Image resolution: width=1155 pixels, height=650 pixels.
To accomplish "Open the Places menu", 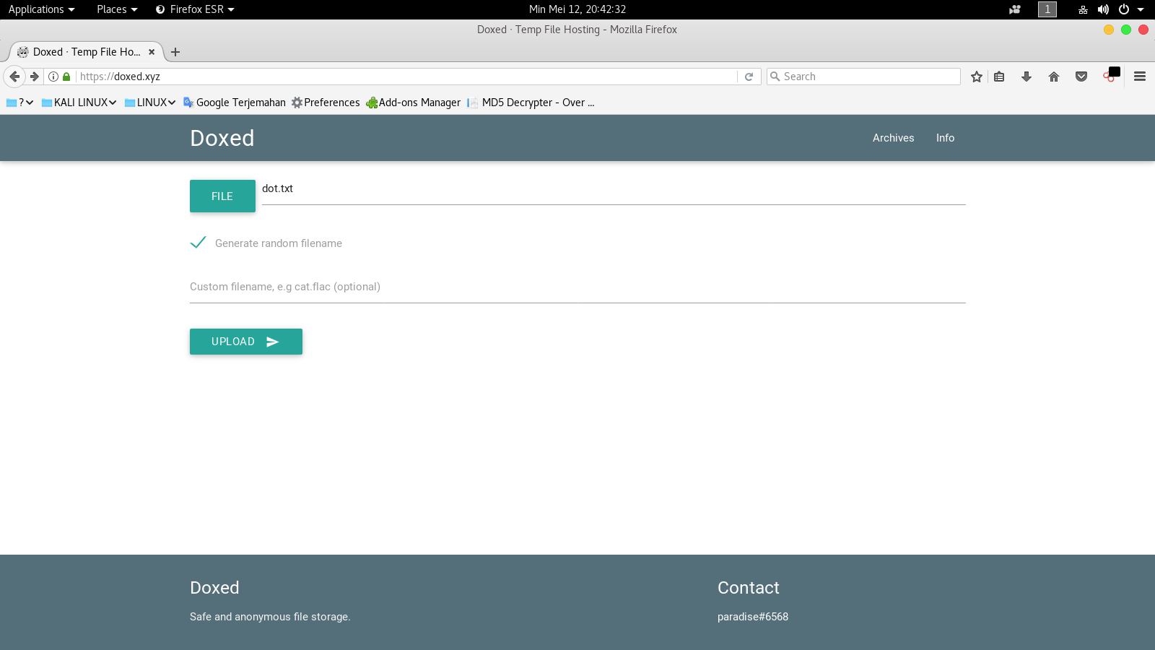I will (117, 9).
